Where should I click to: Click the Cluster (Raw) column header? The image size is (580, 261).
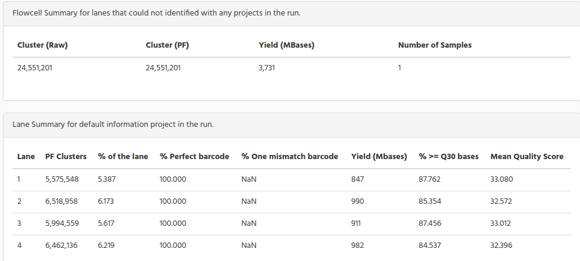click(42, 45)
